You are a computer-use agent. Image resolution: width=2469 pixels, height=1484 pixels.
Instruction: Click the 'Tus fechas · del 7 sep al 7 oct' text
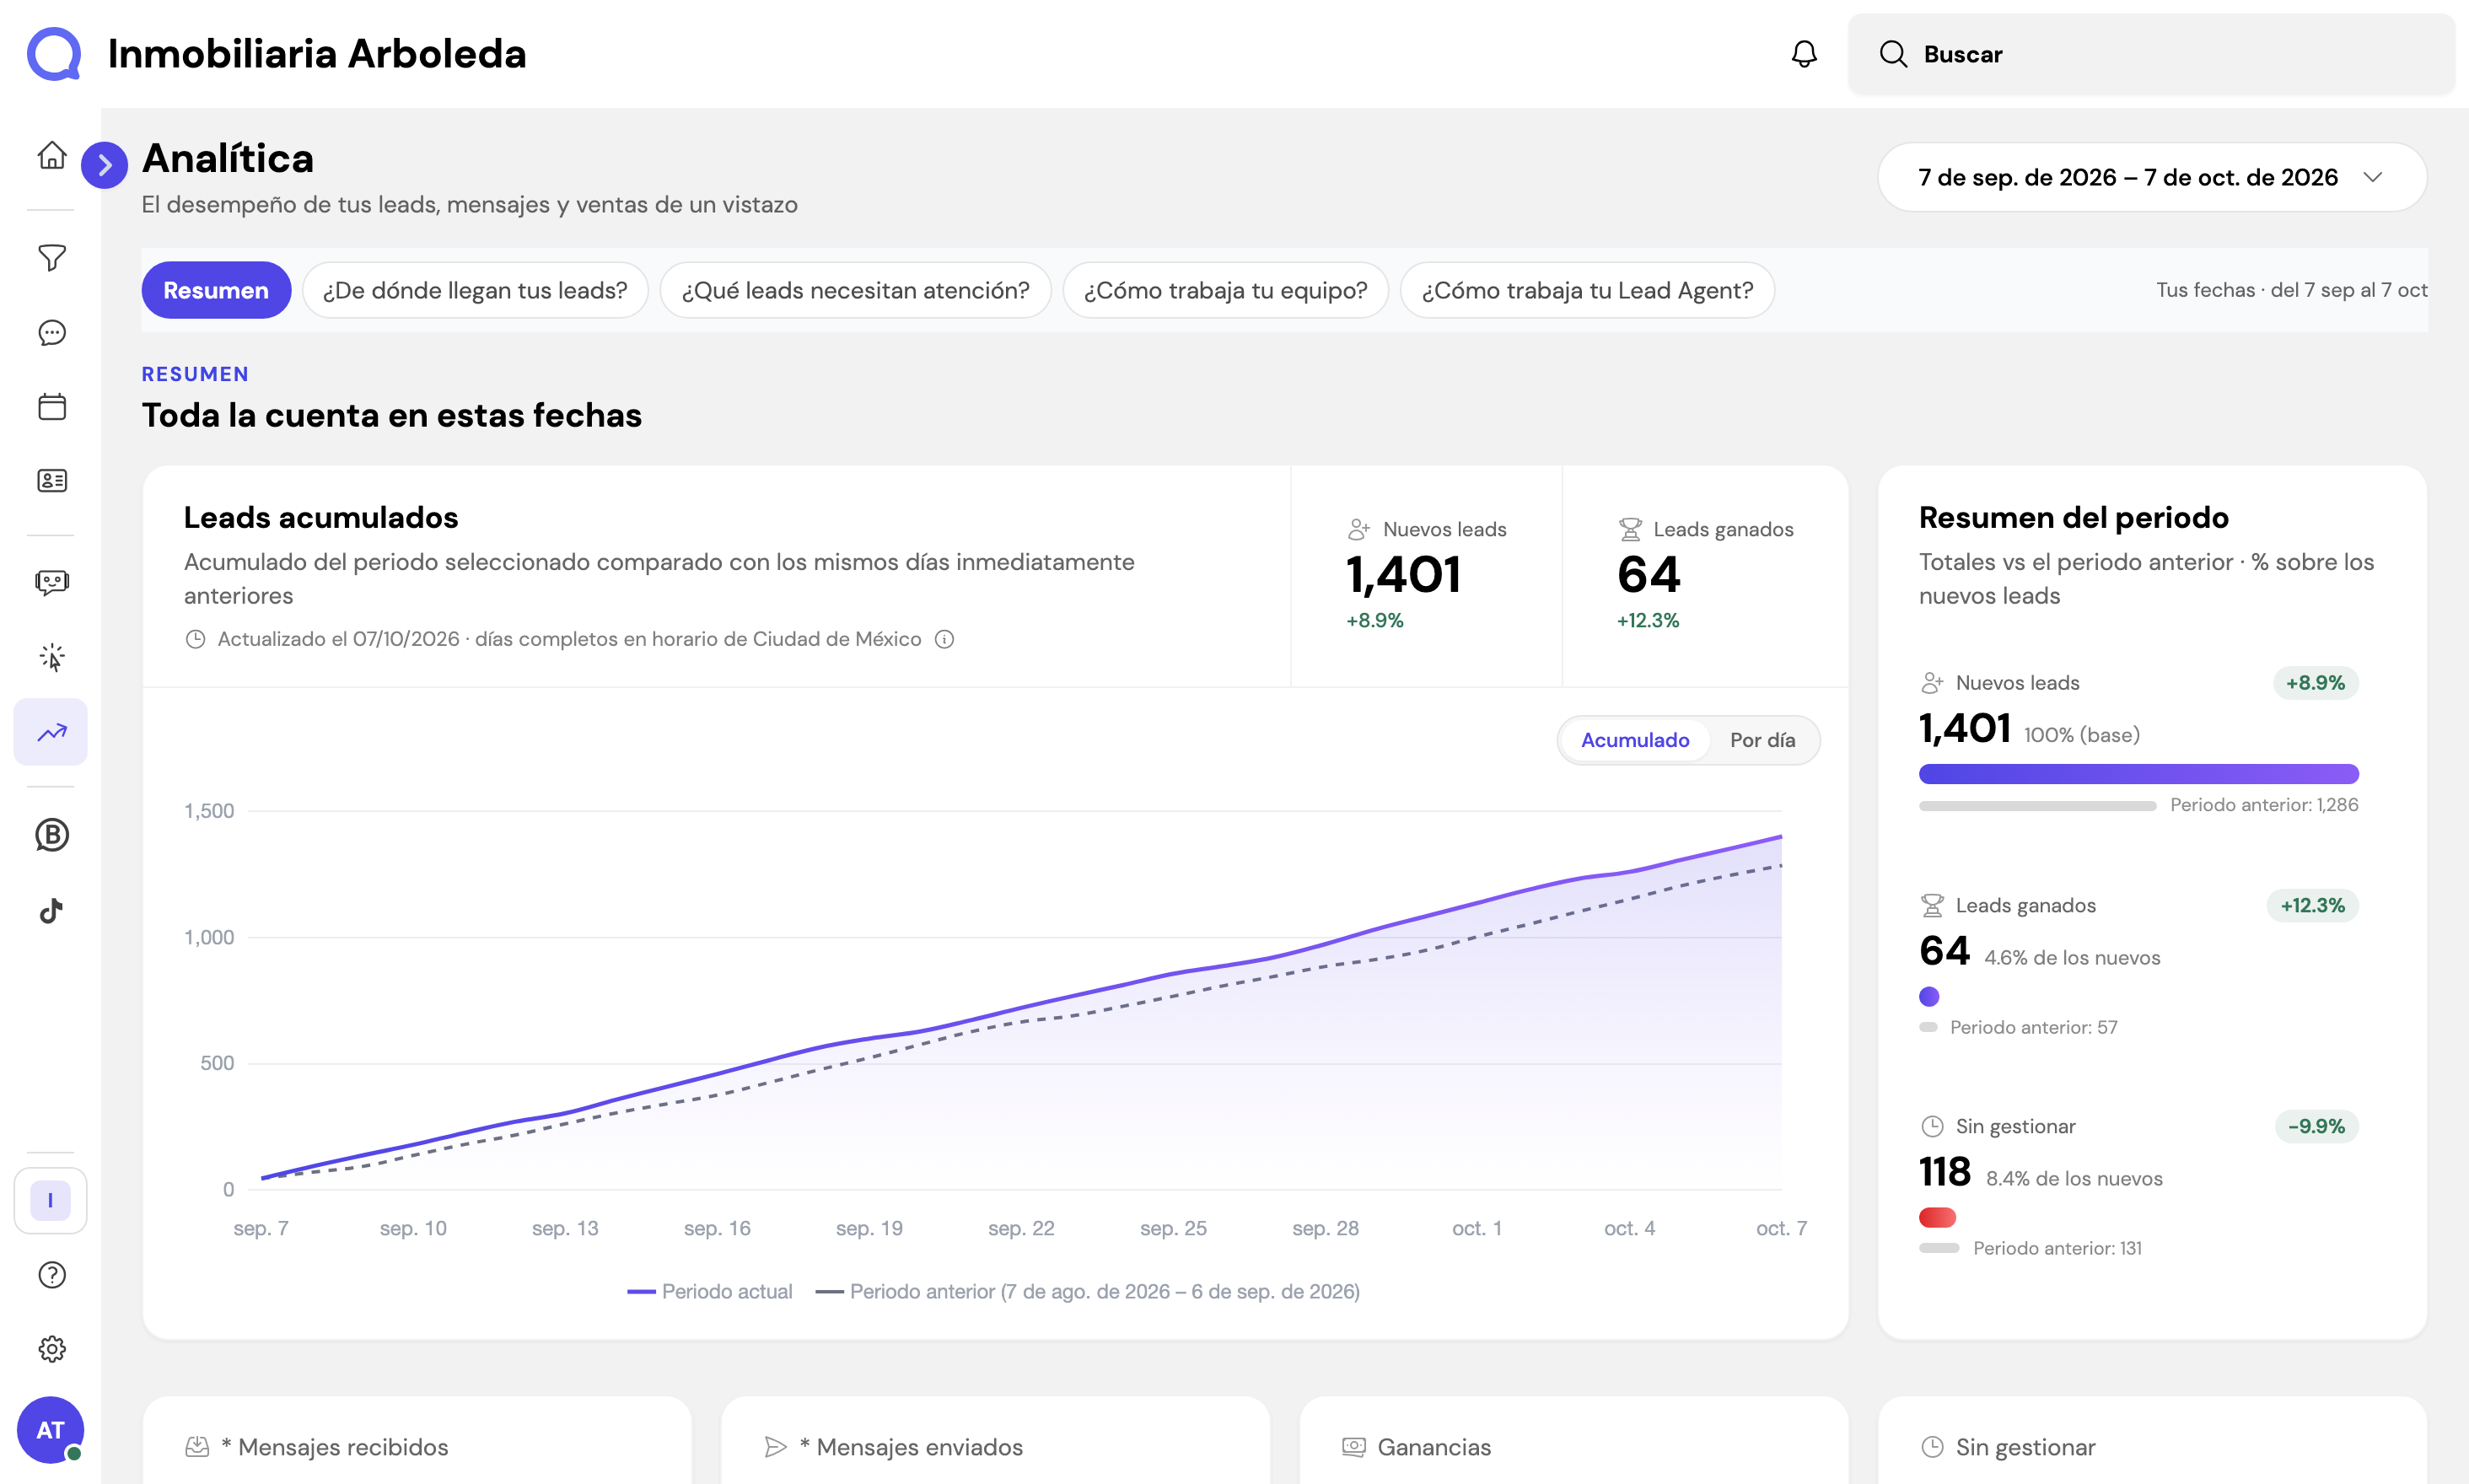2291,290
